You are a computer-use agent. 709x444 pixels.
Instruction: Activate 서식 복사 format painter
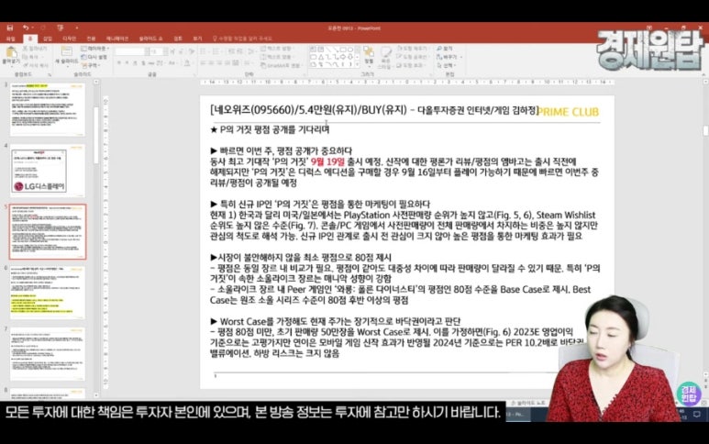point(36,65)
